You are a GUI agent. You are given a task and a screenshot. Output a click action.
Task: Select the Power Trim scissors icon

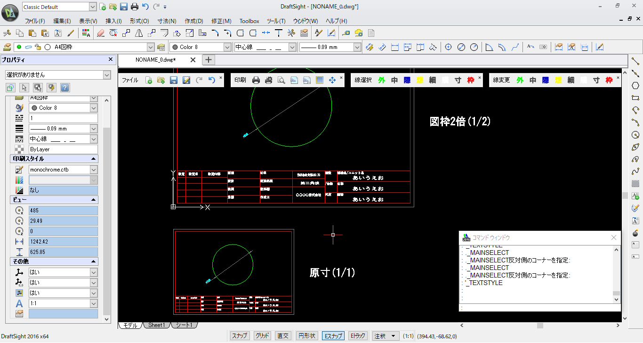tap(291, 33)
